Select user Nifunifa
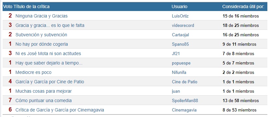The width and height of the screenshot is (269, 117). point(179,73)
